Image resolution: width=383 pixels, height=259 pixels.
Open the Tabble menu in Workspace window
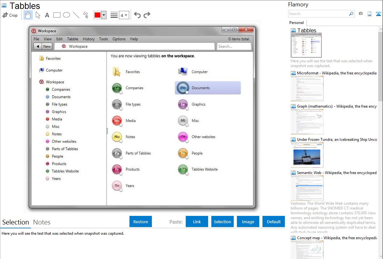click(x=73, y=39)
